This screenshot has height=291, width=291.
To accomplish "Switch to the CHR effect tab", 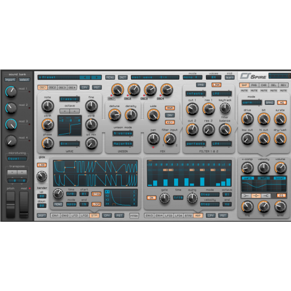I will click(x=264, y=85).
